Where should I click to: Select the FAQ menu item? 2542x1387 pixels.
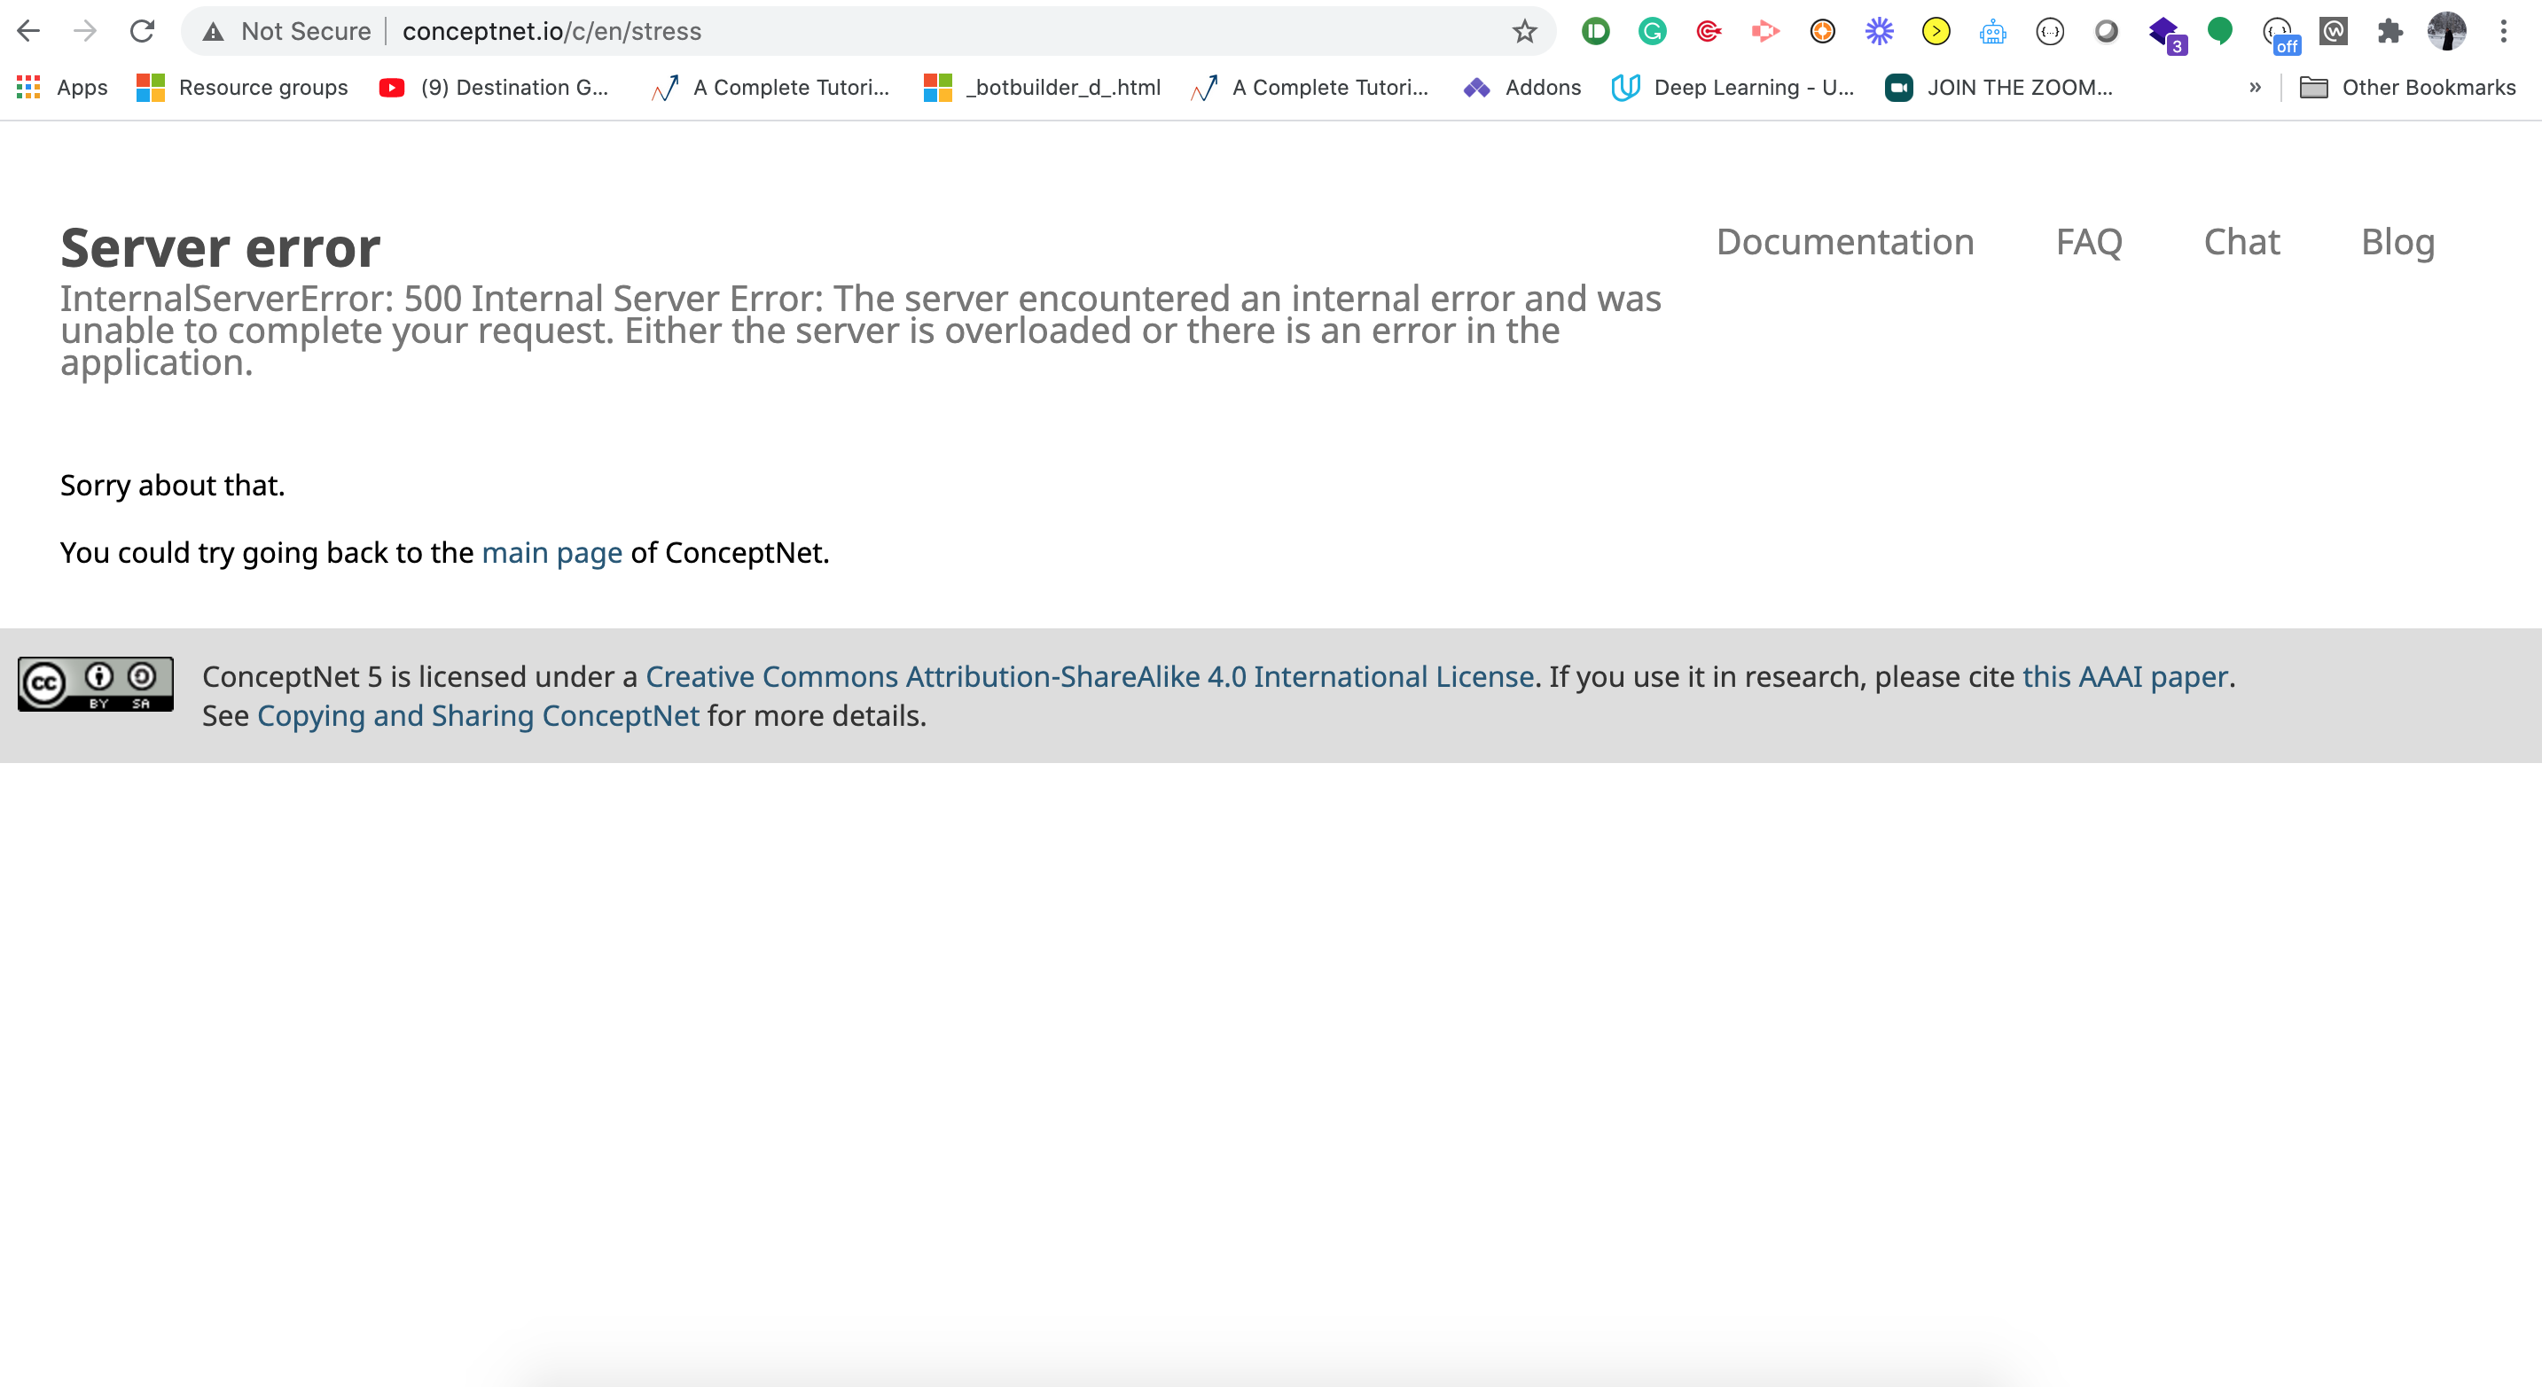2089,242
